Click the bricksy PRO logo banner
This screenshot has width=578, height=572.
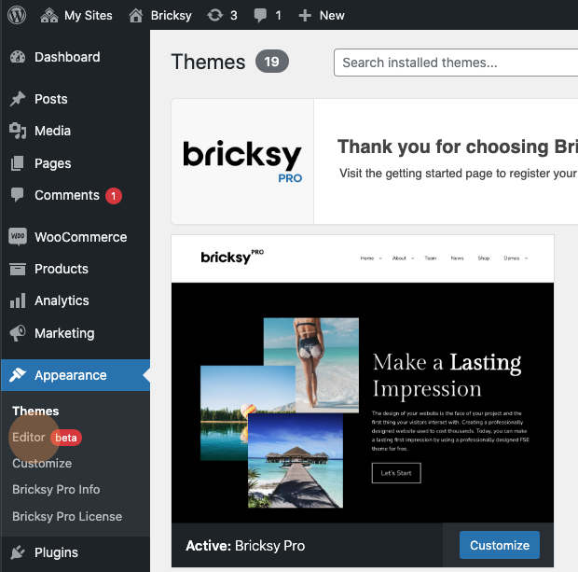pos(242,161)
